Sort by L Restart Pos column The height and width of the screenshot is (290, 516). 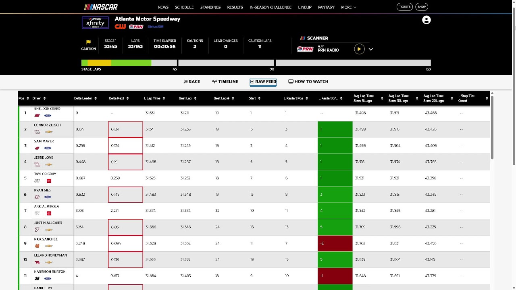(x=296, y=98)
